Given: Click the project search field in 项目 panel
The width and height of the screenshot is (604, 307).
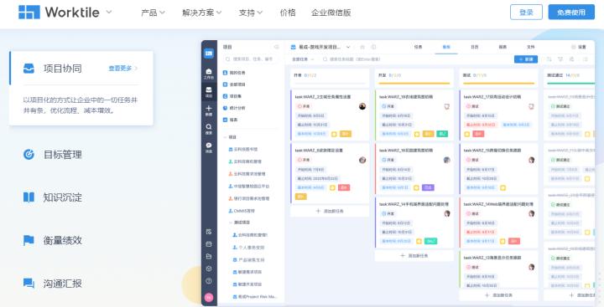Looking at the screenshot, I should click(x=251, y=59).
